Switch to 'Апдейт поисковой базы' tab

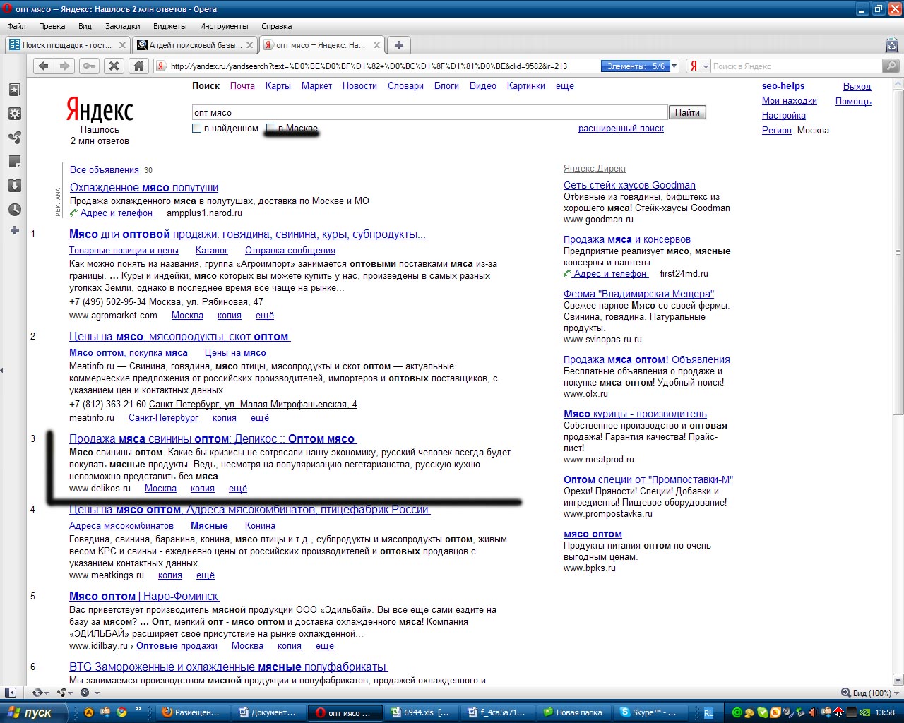(x=195, y=45)
